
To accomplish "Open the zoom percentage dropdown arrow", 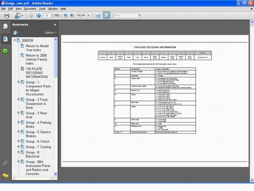I will (x=88, y=16).
